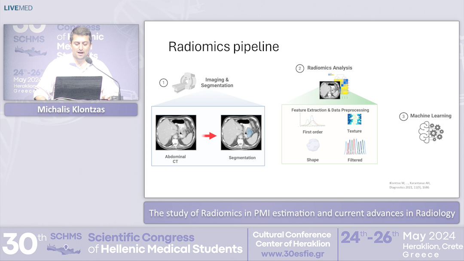Click the Abdominal CT caption

point(175,159)
